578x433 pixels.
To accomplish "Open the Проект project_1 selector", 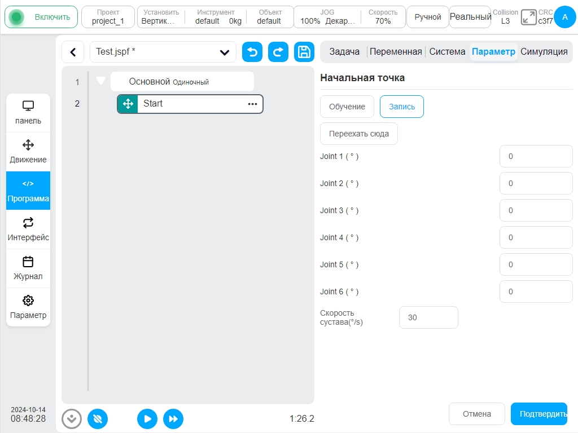I will click(108, 17).
